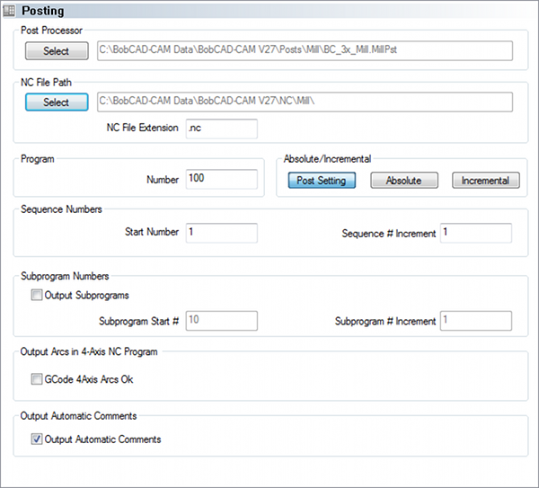
Task: Click the NC File Path text field
Action: click(x=304, y=102)
